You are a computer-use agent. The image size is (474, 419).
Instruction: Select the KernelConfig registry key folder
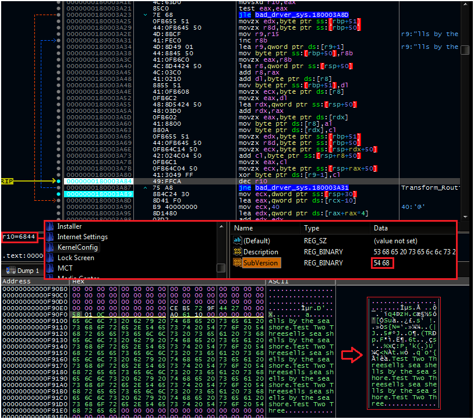pyautogui.click(x=77, y=247)
